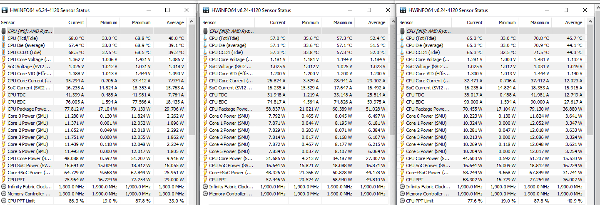
Task: Click thermometer icon beside CPU Die (average) in middle window
Action: click(205, 45)
